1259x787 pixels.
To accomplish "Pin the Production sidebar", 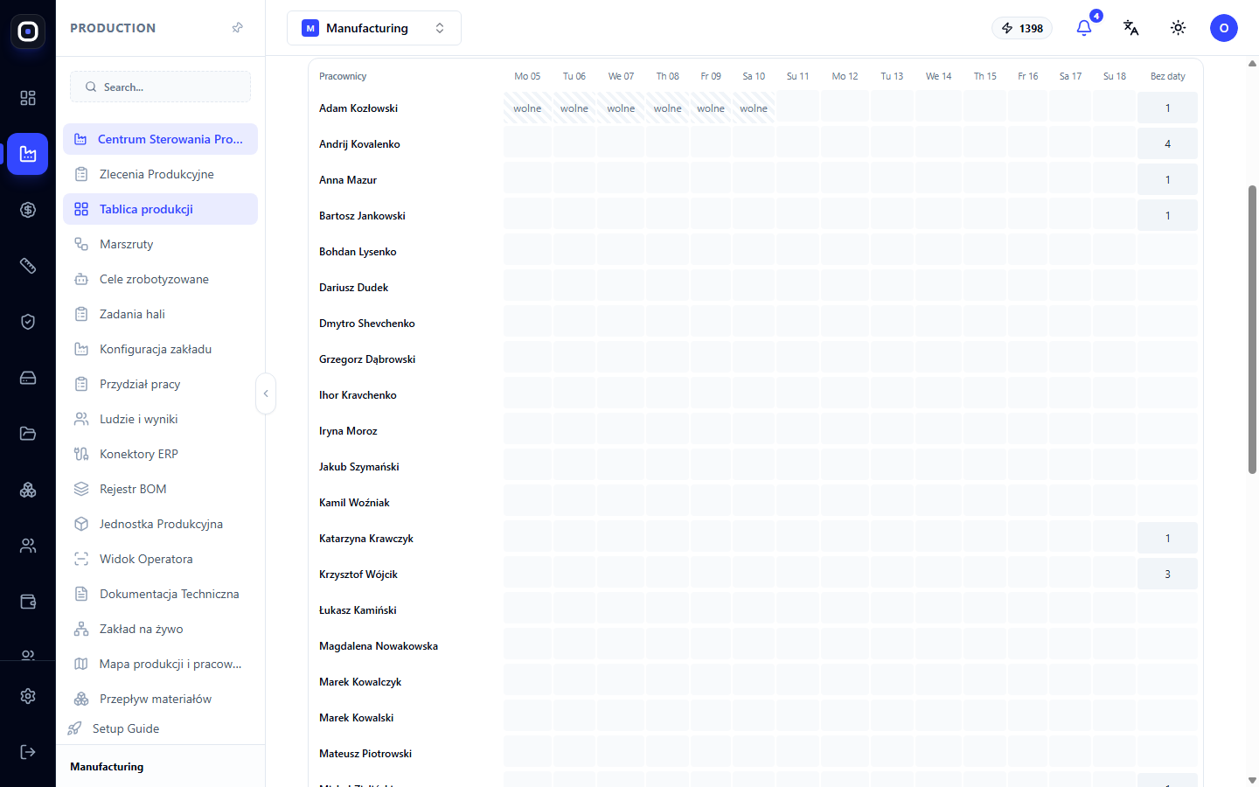I will point(237,28).
